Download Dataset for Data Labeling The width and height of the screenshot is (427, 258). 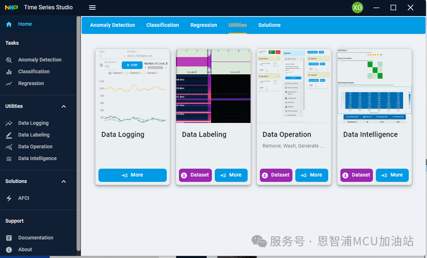pos(195,175)
